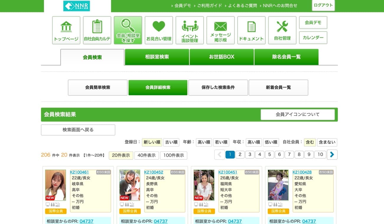
Task: Open the ドキュメント document icon
Action: (251, 30)
